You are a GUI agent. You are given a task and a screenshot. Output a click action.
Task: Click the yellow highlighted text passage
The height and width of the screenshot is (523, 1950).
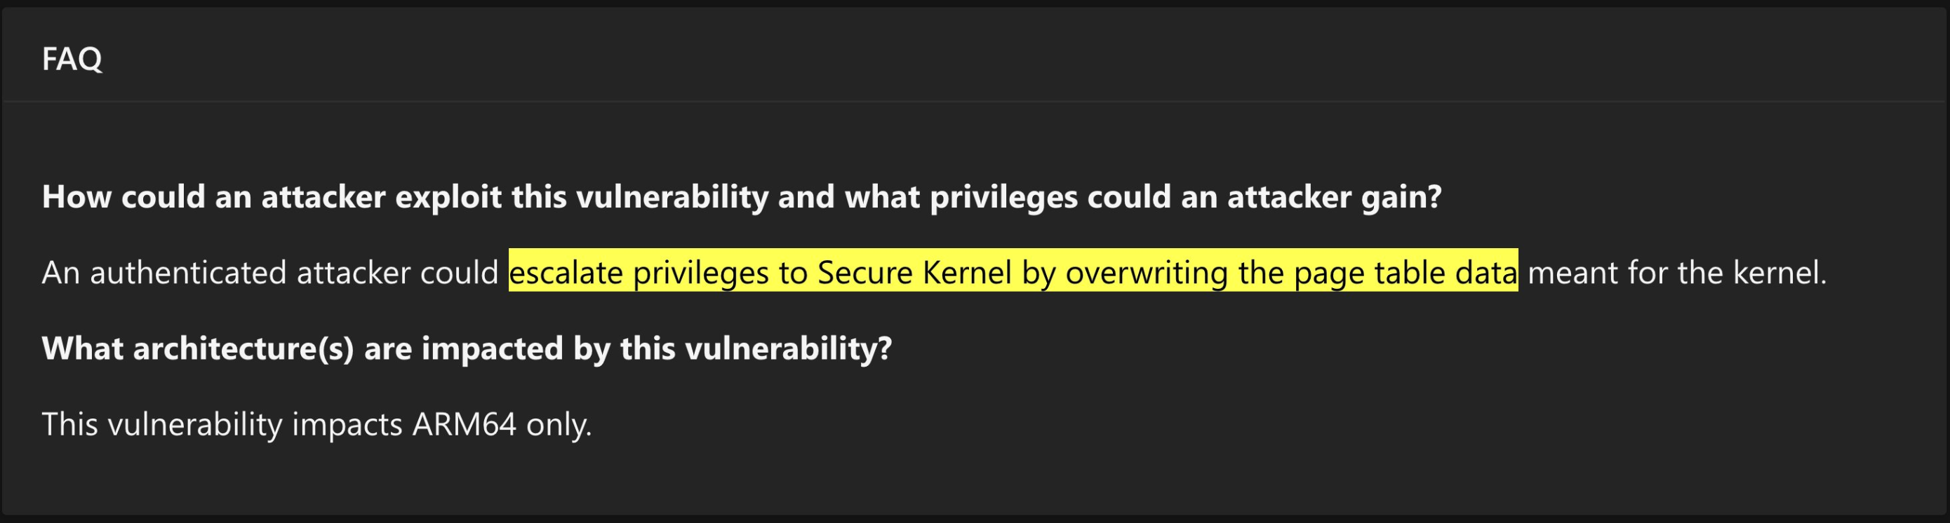pos(1013,270)
